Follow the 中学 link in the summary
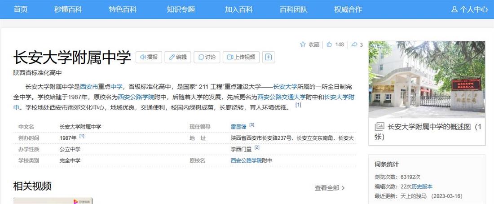Viewport: 494px width, 204px height. click(x=116, y=87)
